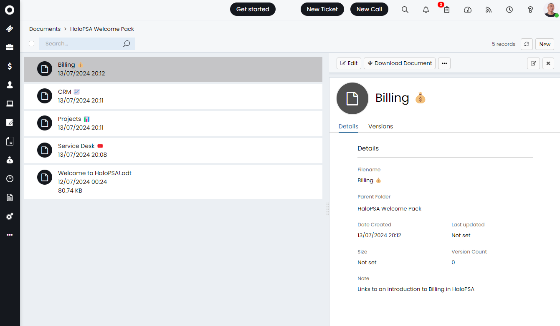Open the Halo home logo icon
The image size is (560, 326).
coord(10,10)
